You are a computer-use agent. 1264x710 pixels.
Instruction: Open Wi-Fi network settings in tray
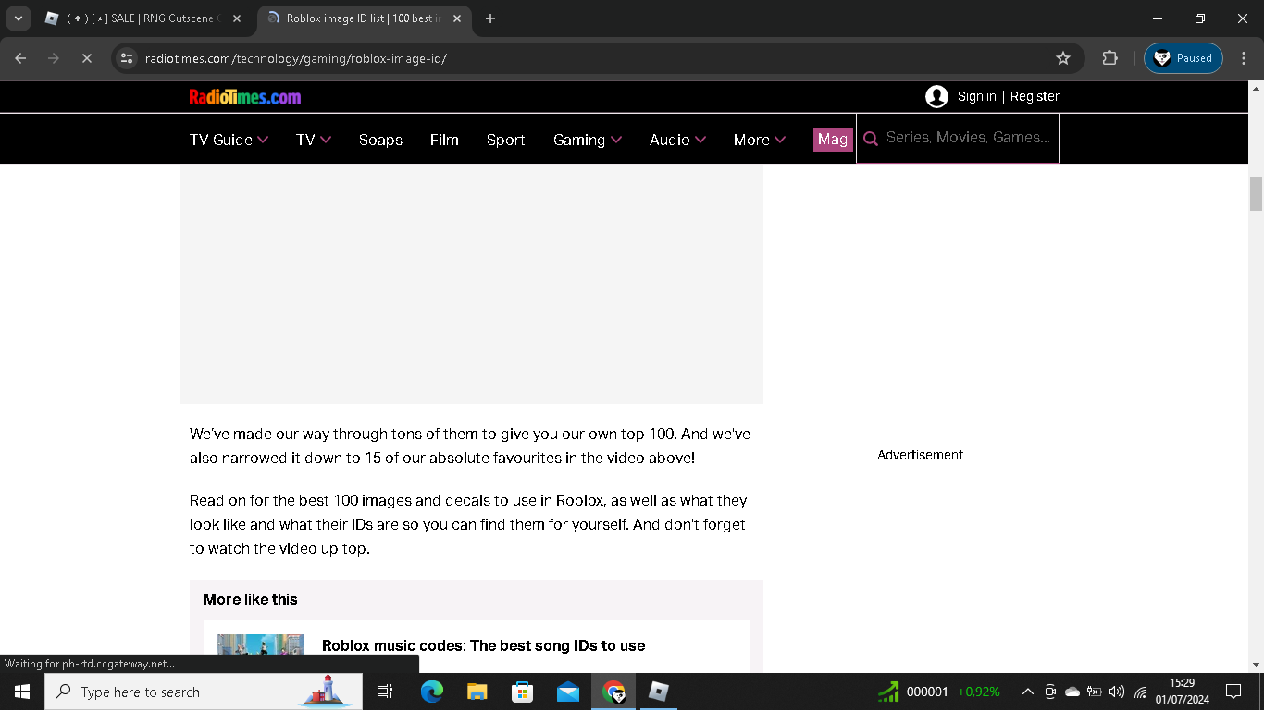(1140, 692)
